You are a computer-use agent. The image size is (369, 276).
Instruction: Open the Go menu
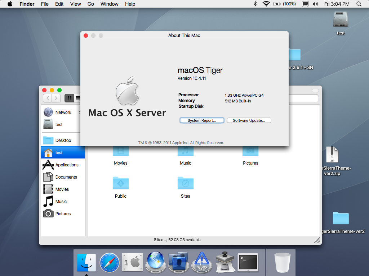pyautogui.click(x=90, y=4)
